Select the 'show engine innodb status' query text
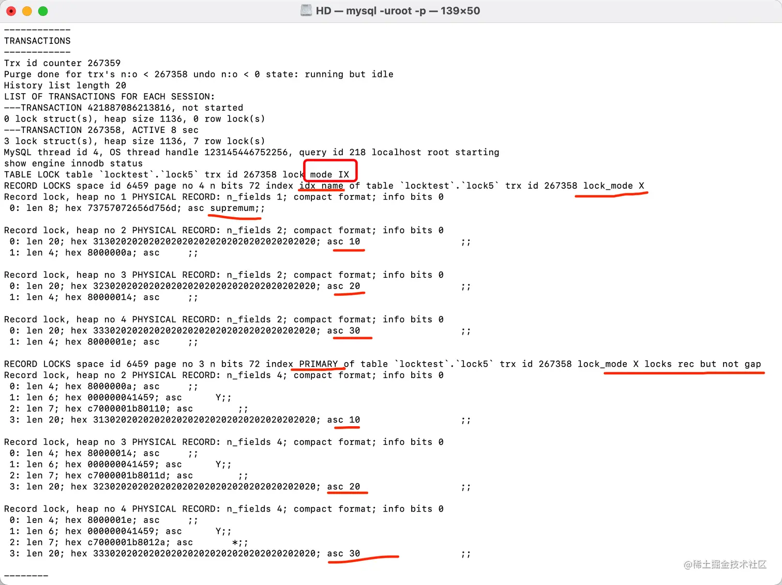This screenshot has width=782, height=585. pyautogui.click(x=73, y=163)
